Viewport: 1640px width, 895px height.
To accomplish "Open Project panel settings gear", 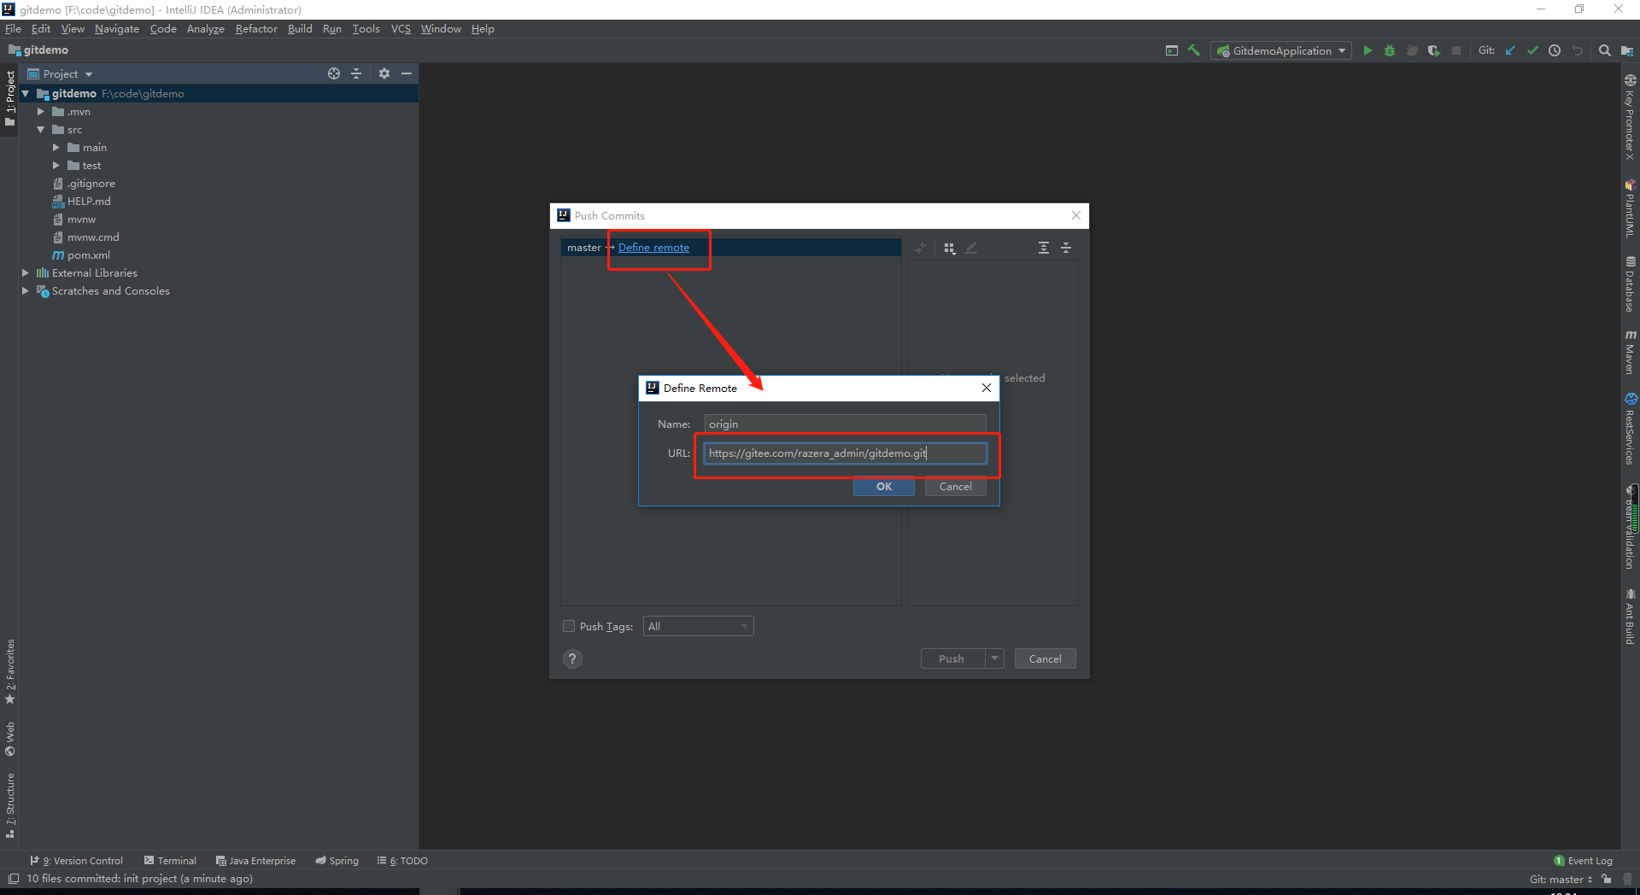I will coord(384,73).
